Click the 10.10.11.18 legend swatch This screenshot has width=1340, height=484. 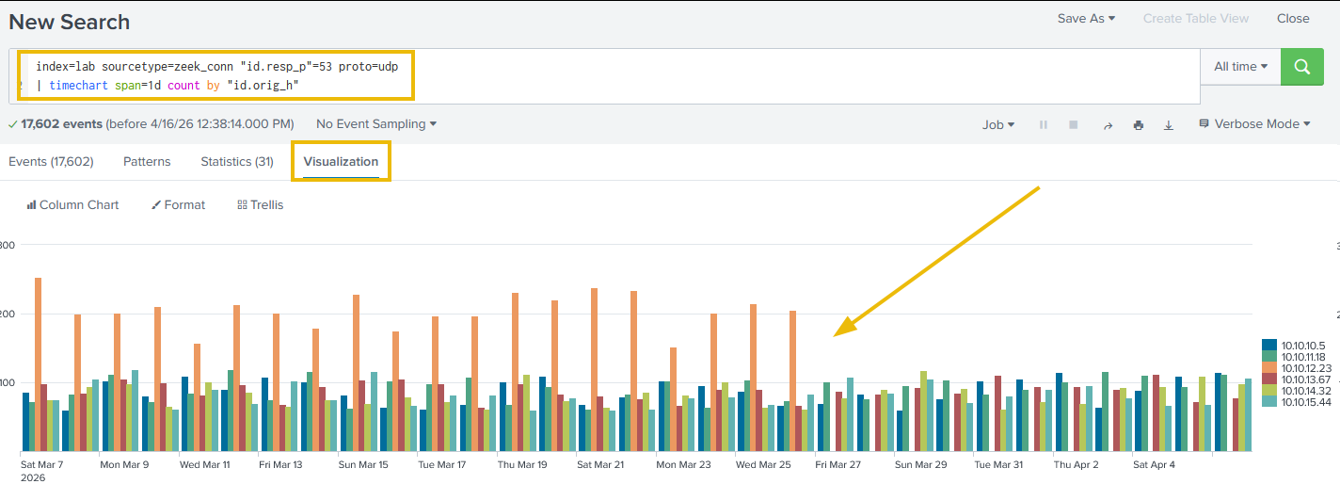click(1269, 357)
